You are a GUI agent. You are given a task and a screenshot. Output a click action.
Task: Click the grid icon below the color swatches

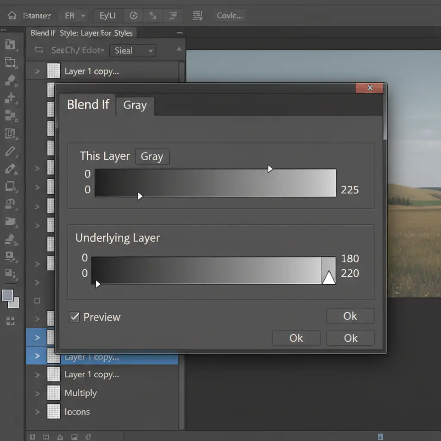coord(10,320)
